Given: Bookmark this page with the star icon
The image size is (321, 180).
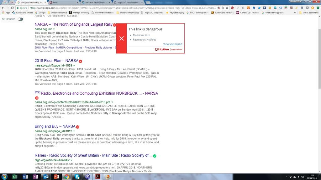Looking at the screenshot, I should (x=227, y=8).
